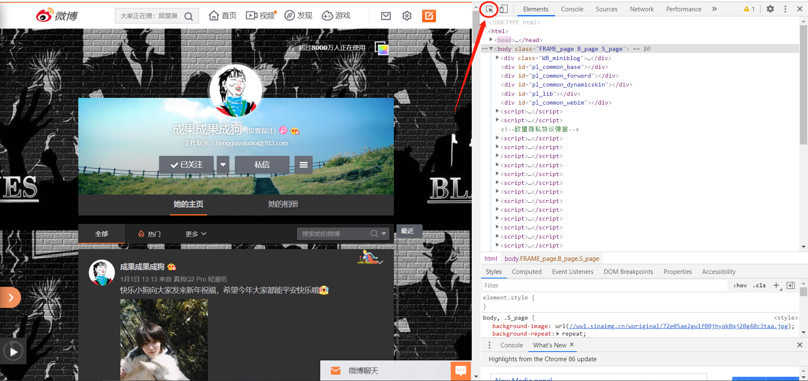Switch to DevTools Network tab
The width and height of the screenshot is (808, 381).
tap(642, 9)
